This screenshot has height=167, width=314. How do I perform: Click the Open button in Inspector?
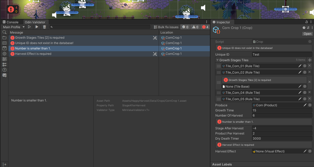[x=307, y=34]
